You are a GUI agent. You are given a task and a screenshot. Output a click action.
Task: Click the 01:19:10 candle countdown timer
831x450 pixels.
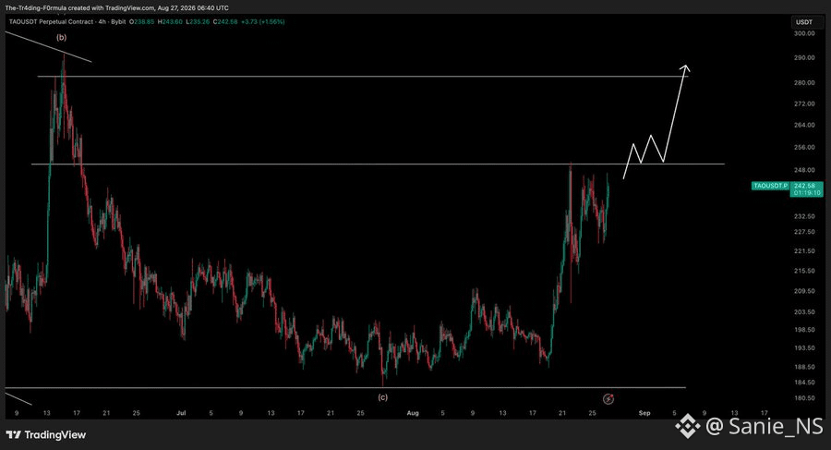point(807,193)
